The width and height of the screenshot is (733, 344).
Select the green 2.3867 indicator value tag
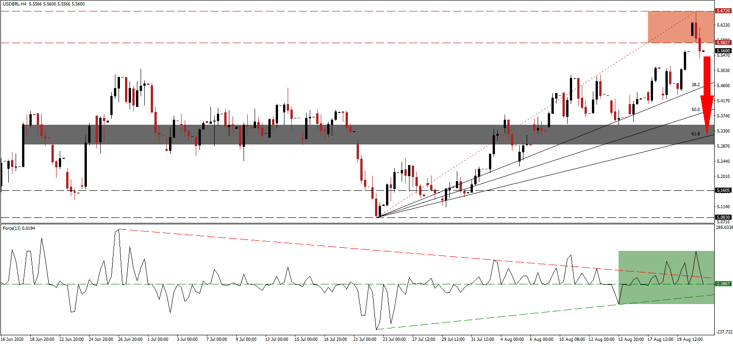pos(723,284)
